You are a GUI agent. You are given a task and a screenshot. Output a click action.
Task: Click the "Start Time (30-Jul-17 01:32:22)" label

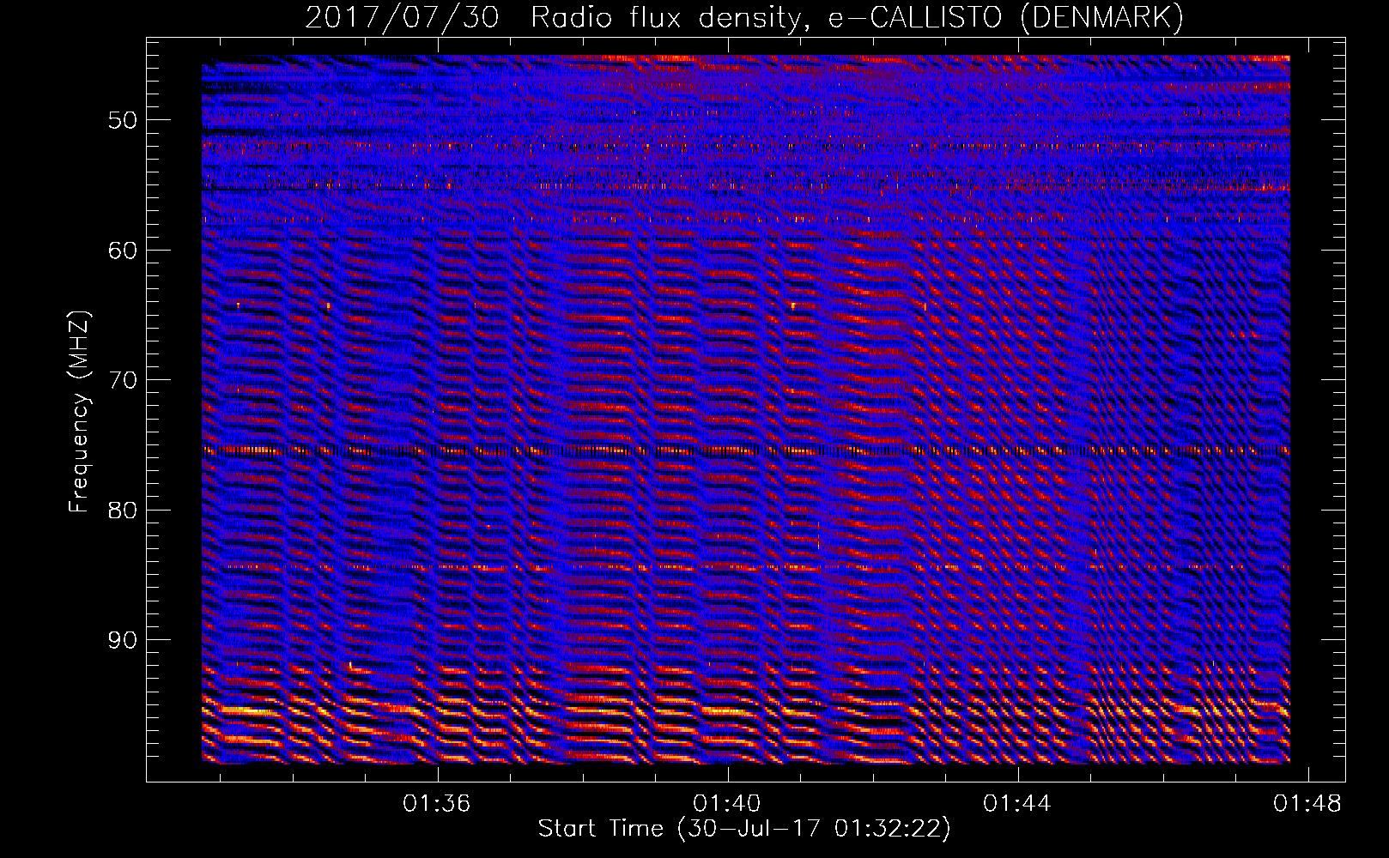pyautogui.click(x=744, y=829)
